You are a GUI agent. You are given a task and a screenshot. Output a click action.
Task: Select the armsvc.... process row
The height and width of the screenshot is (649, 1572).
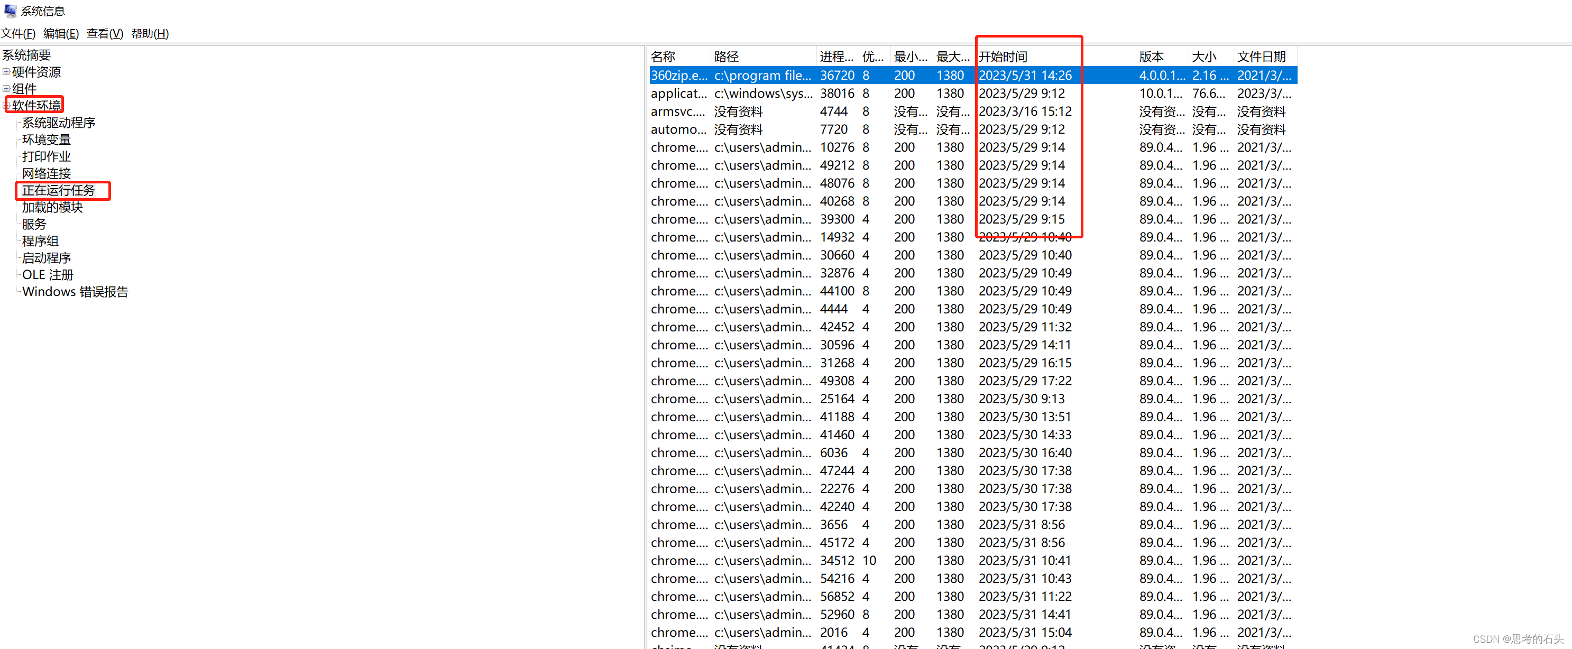tap(973, 112)
